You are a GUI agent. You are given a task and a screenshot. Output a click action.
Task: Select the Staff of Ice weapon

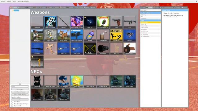63,48
